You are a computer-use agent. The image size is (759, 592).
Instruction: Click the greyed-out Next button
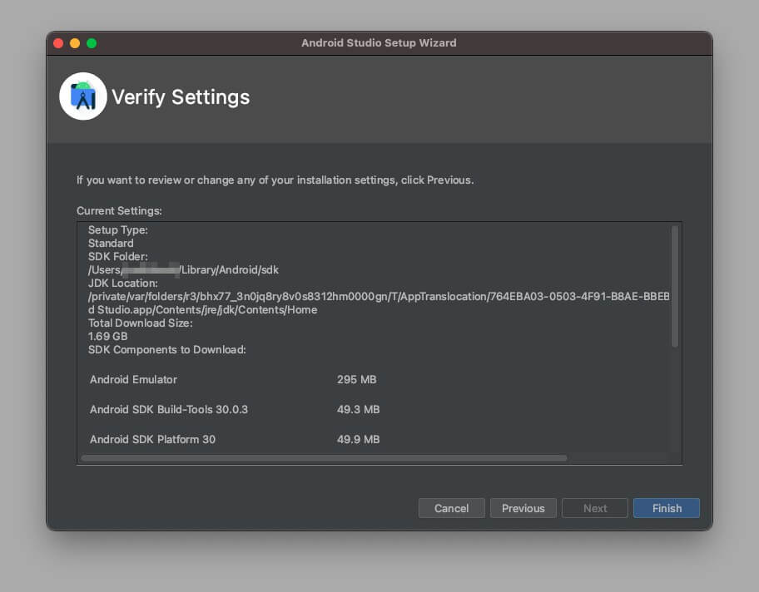coord(595,508)
